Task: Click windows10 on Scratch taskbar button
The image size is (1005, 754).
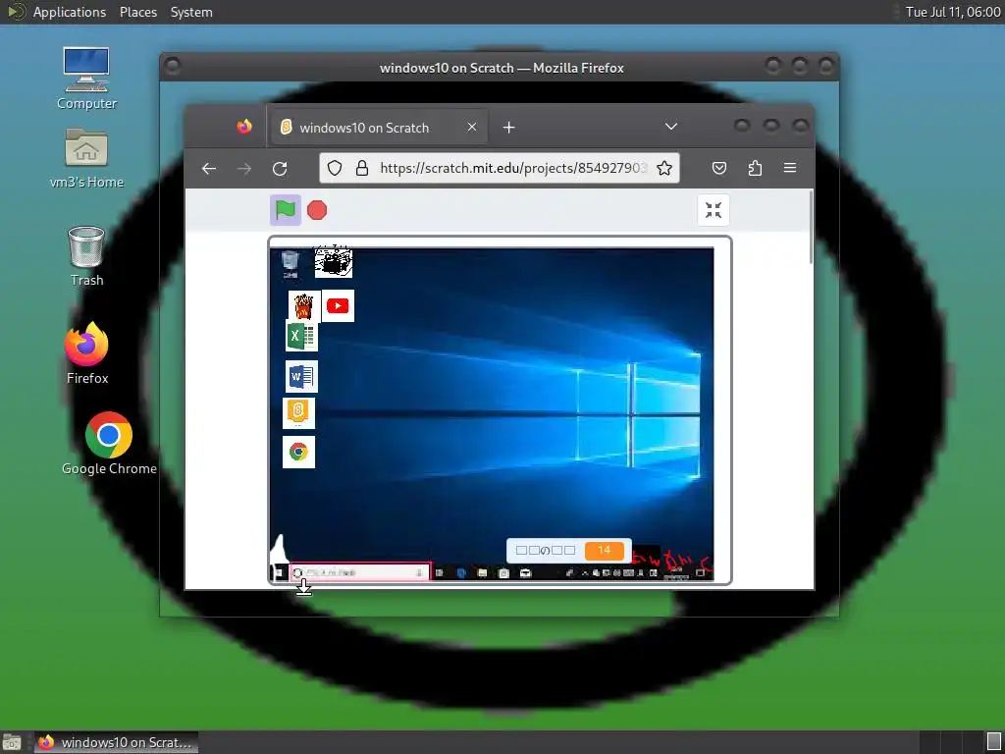Action: coord(116,742)
